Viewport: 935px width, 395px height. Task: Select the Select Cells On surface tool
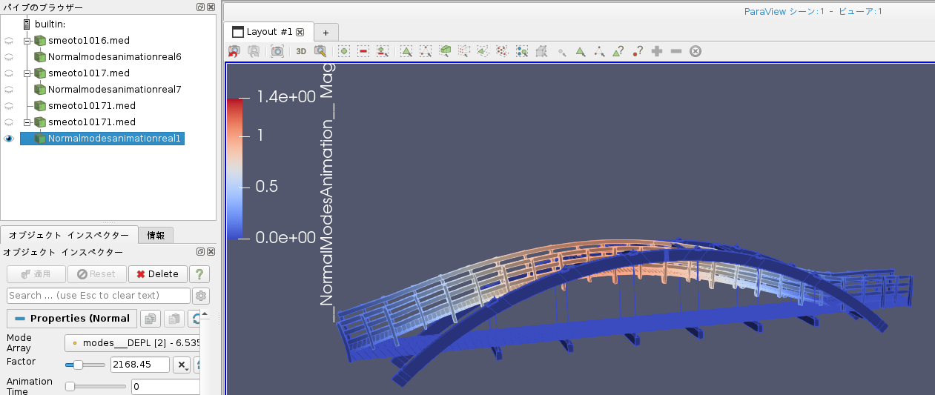[406, 51]
